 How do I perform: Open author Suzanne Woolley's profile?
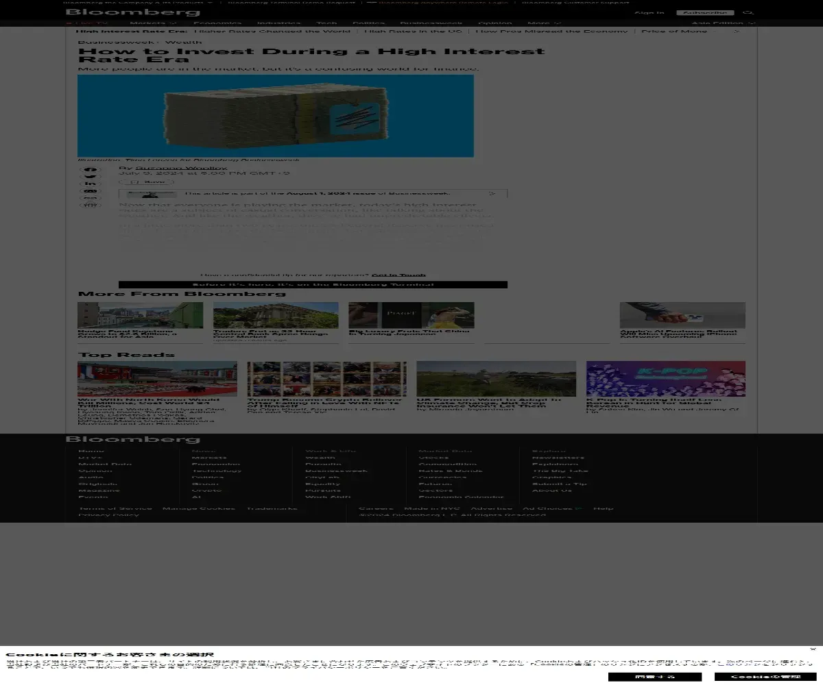click(x=181, y=168)
